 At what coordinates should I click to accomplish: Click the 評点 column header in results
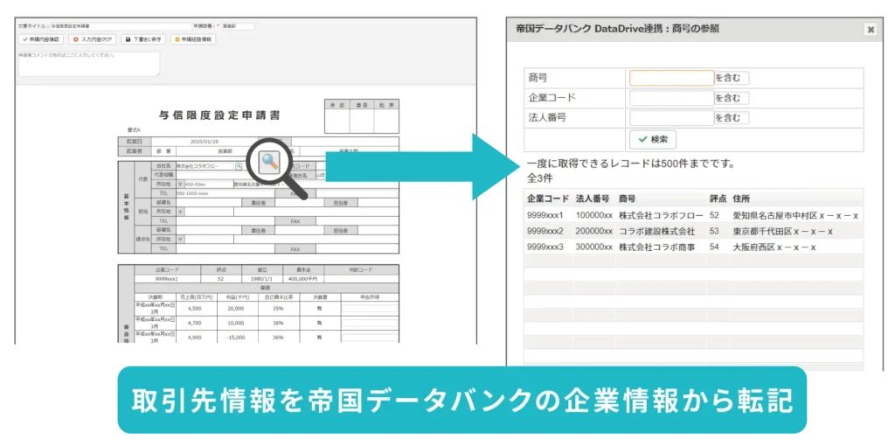[718, 199]
